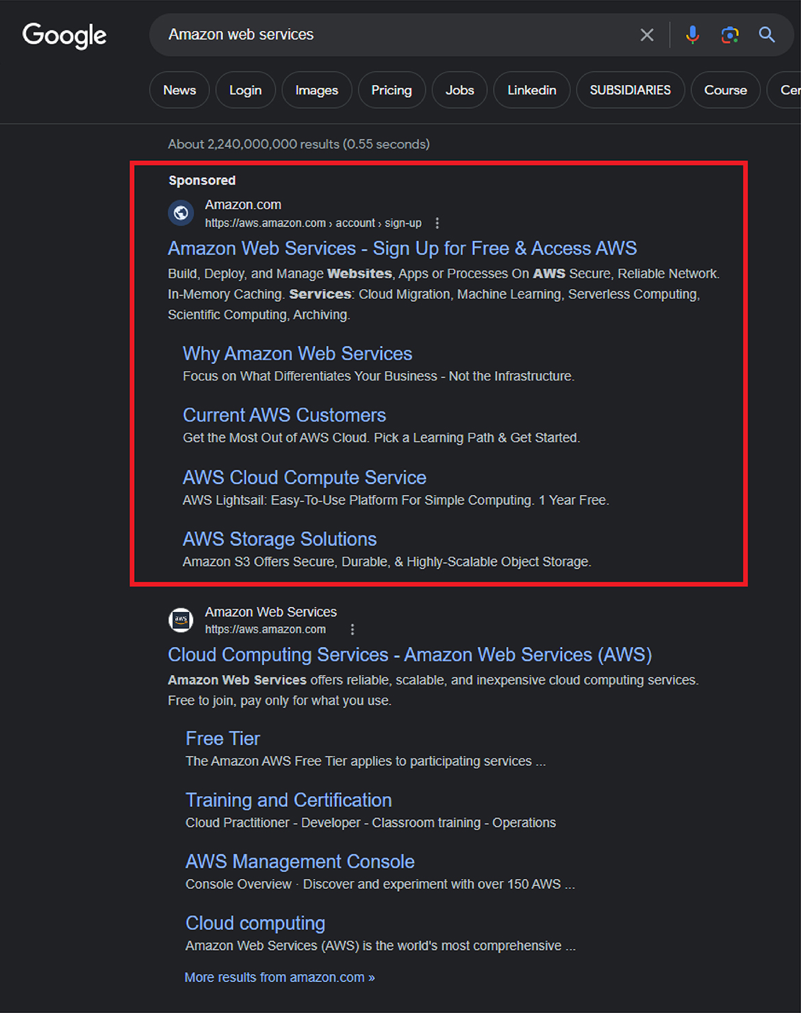Click description 'Amazon S3 Offers Secure, Durable'
The height and width of the screenshot is (1013, 801).
coord(387,562)
